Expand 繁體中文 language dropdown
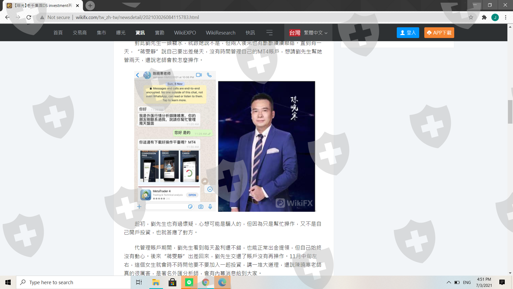The image size is (513, 289). pos(315,33)
